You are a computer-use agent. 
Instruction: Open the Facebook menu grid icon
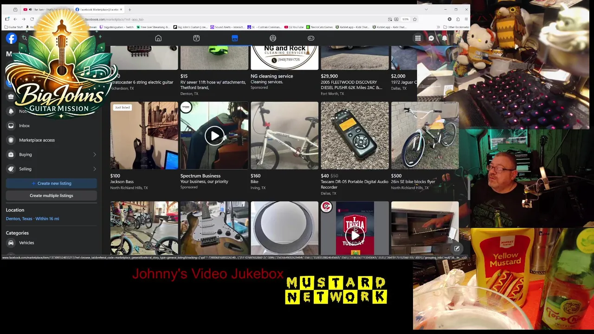[418, 39]
